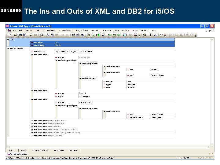
Task: Collapse the xsd:schema node
Action: 8,48
